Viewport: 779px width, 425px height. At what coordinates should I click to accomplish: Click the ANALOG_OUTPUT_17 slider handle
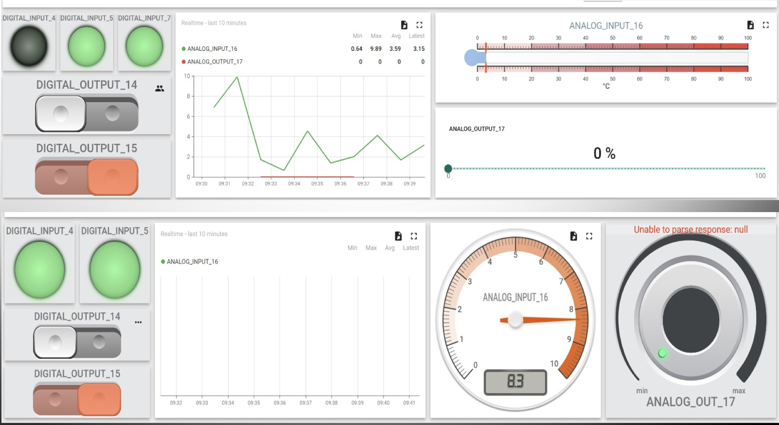click(x=448, y=169)
